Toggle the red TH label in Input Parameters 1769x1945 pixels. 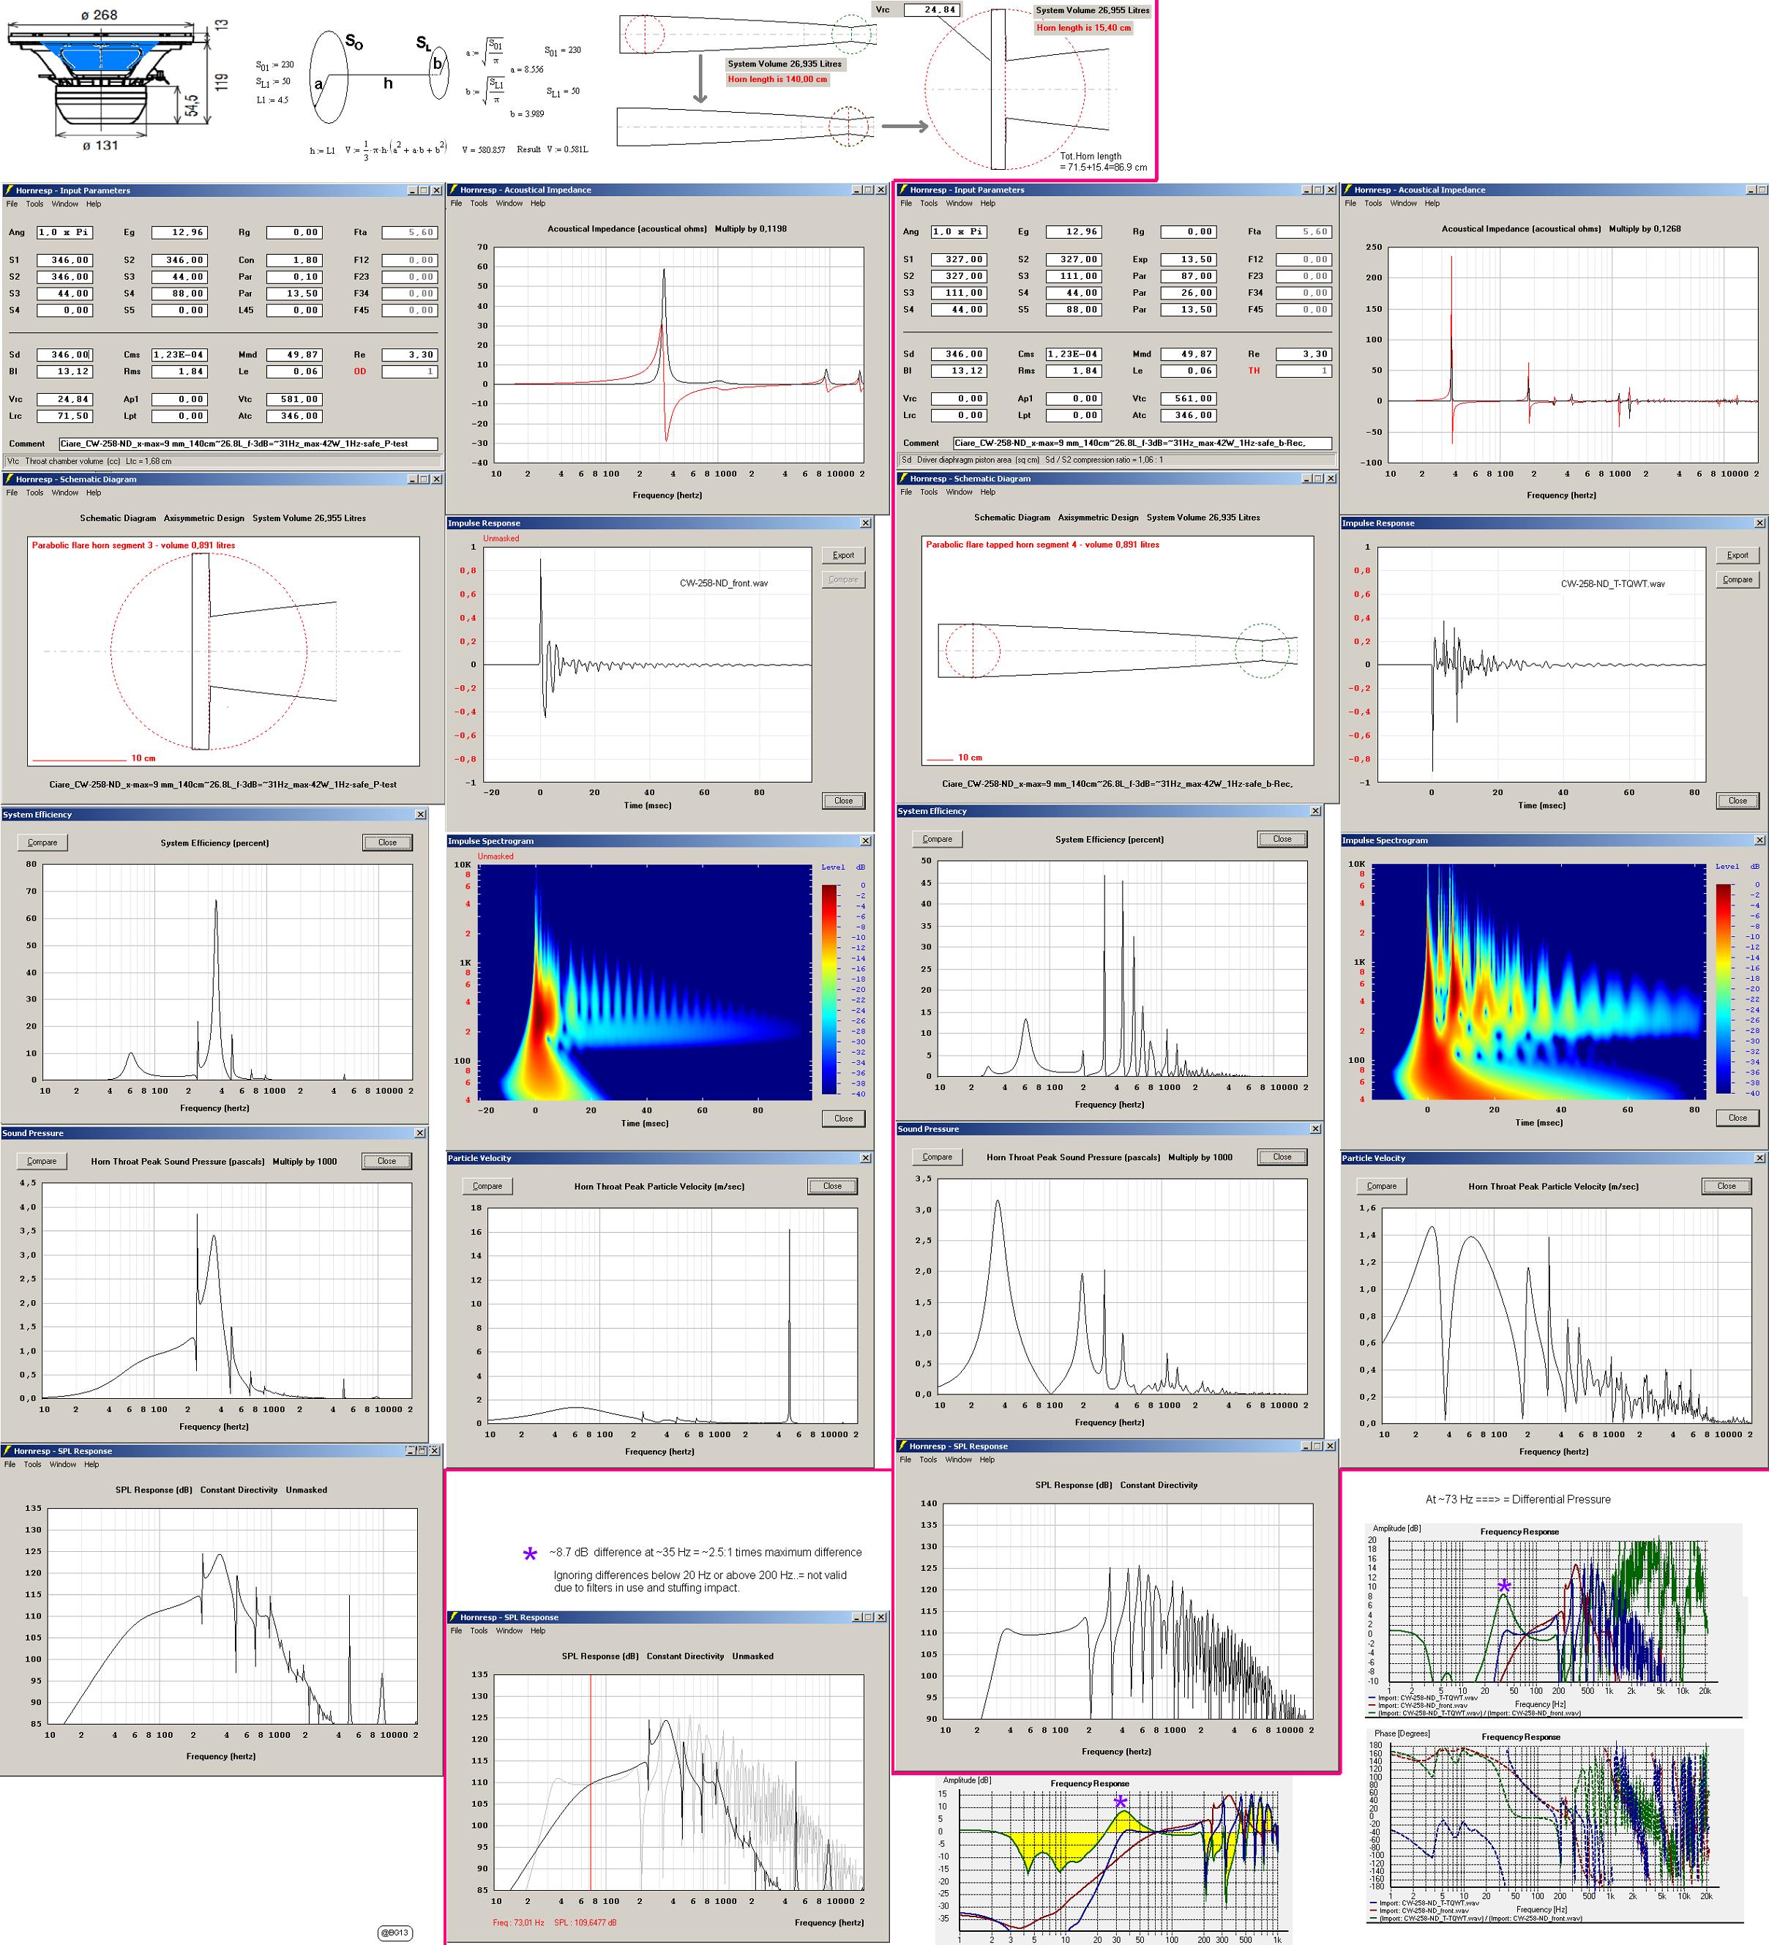click(1254, 370)
